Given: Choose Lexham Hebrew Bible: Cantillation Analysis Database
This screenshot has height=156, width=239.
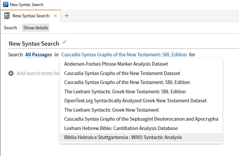Looking at the screenshot, I should [x=141, y=128].
